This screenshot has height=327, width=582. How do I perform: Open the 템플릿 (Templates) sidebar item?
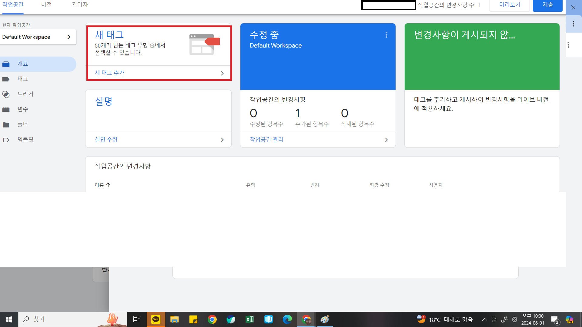tap(25, 140)
